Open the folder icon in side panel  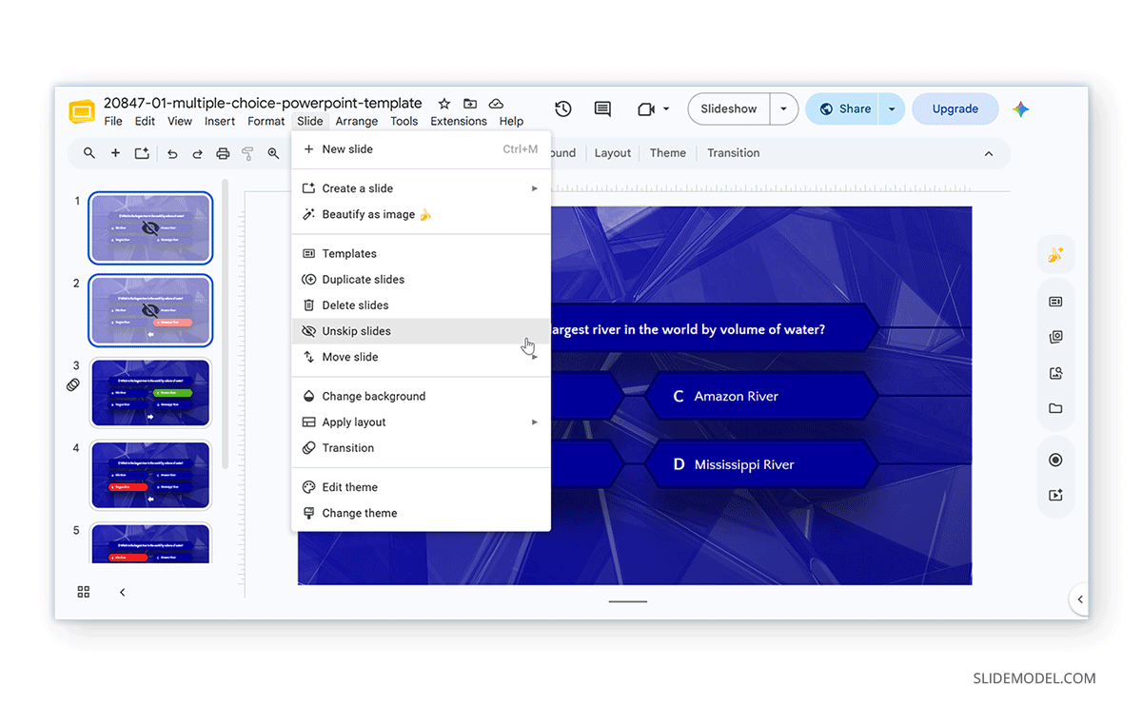click(1055, 408)
